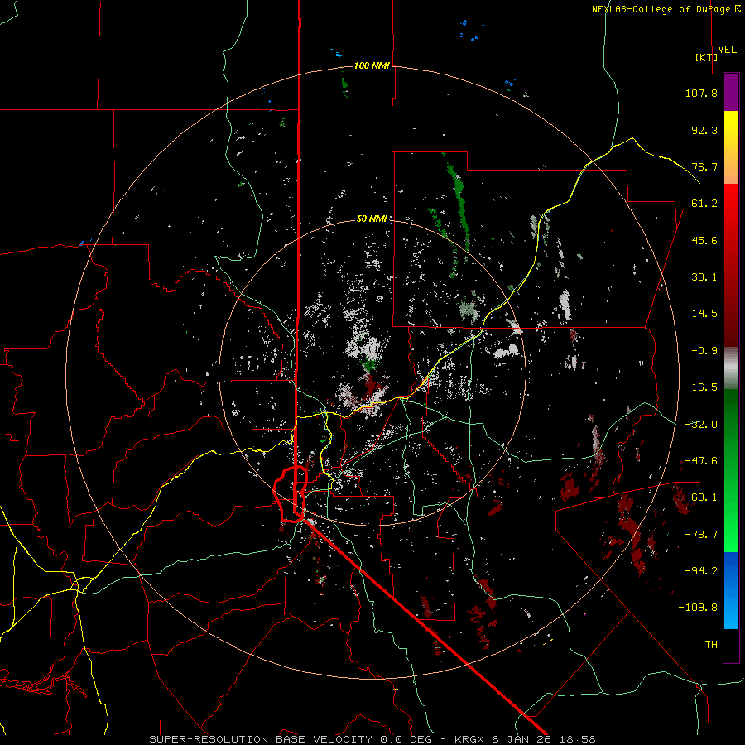The height and width of the screenshot is (745, 745).
Task: Click the 45.6 velocity scale value
Action: pos(704,240)
